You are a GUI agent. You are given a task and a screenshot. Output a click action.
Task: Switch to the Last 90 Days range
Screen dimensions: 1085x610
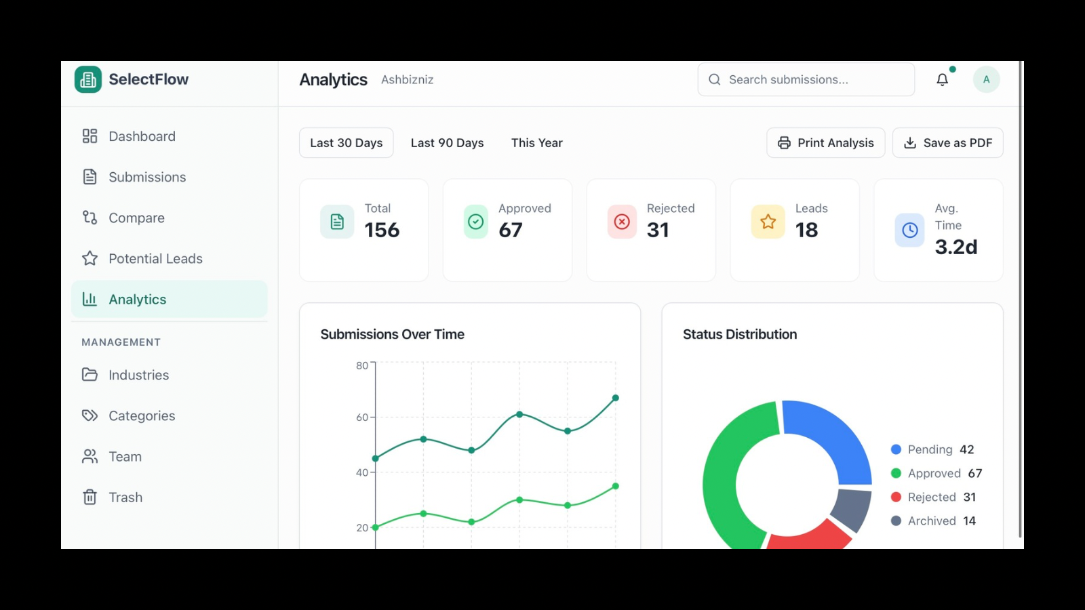pos(447,142)
